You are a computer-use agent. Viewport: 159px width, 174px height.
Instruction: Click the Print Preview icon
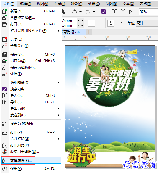click(5, 145)
